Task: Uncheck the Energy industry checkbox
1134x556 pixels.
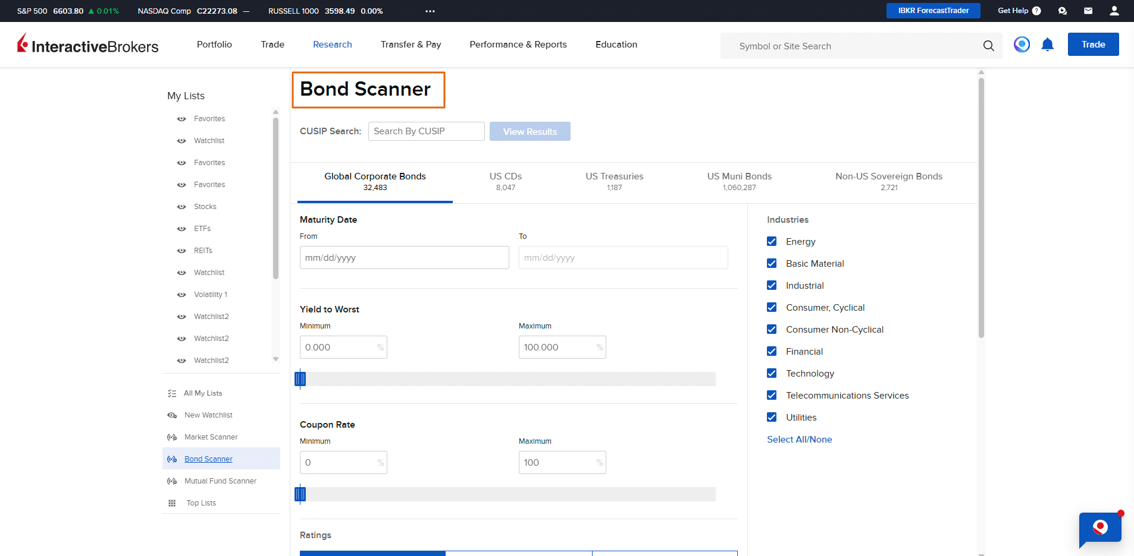Action: click(x=772, y=242)
